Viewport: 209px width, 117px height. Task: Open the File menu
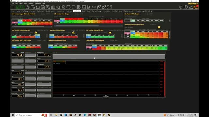click(x=13, y=3)
